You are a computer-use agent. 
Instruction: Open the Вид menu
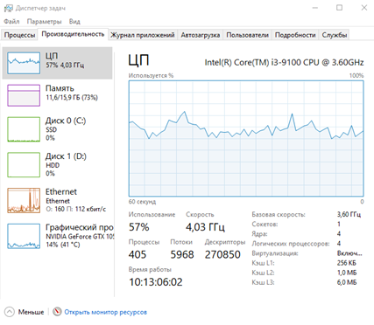(74, 22)
